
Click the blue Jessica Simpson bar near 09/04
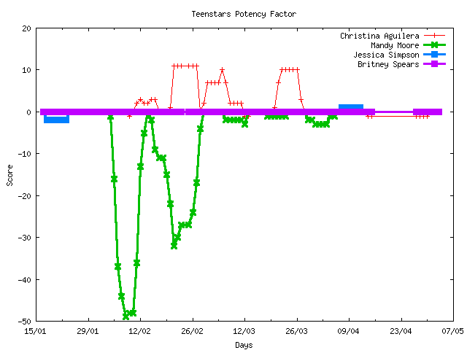pyautogui.click(x=351, y=107)
